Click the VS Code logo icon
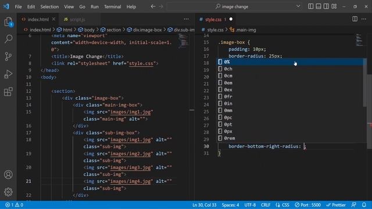The image size is (372, 209). pyautogui.click(x=6, y=6)
